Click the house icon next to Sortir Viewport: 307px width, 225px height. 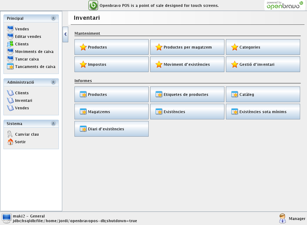(x=10, y=142)
